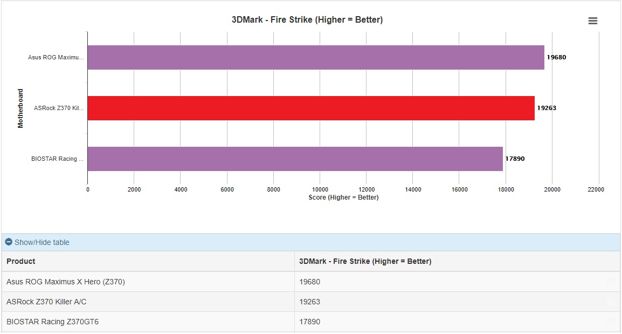Select the 19263 bar value label
This screenshot has width=622, height=334.
547,108
